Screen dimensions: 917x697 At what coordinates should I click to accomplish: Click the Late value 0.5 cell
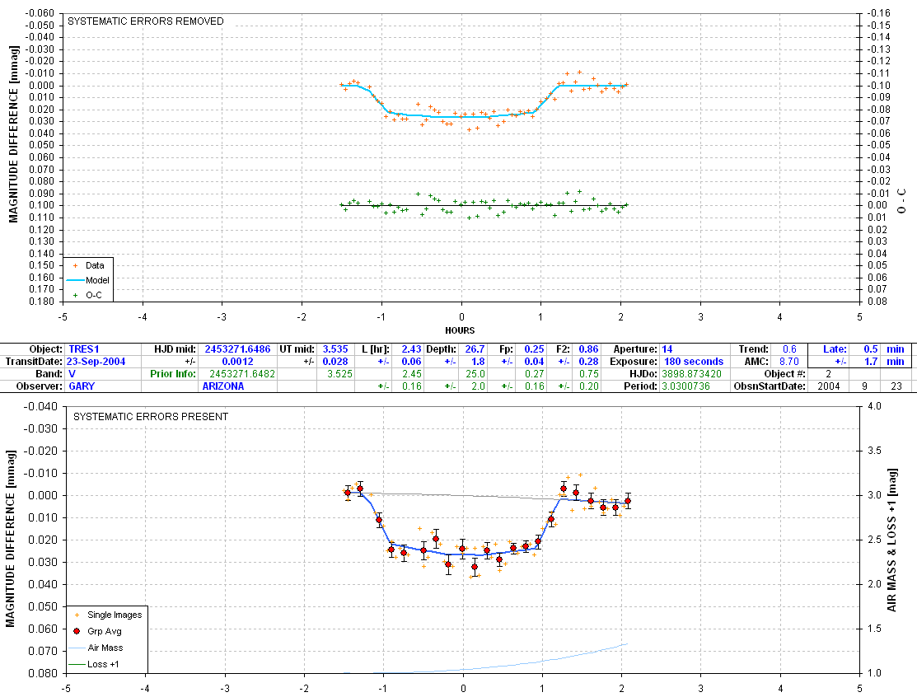pyautogui.click(x=870, y=349)
